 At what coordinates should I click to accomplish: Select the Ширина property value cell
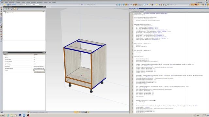(x=39, y=56)
